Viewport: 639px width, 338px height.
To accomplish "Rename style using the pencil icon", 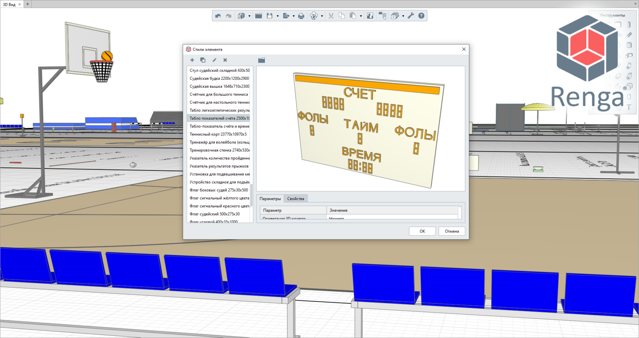I will click(214, 60).
